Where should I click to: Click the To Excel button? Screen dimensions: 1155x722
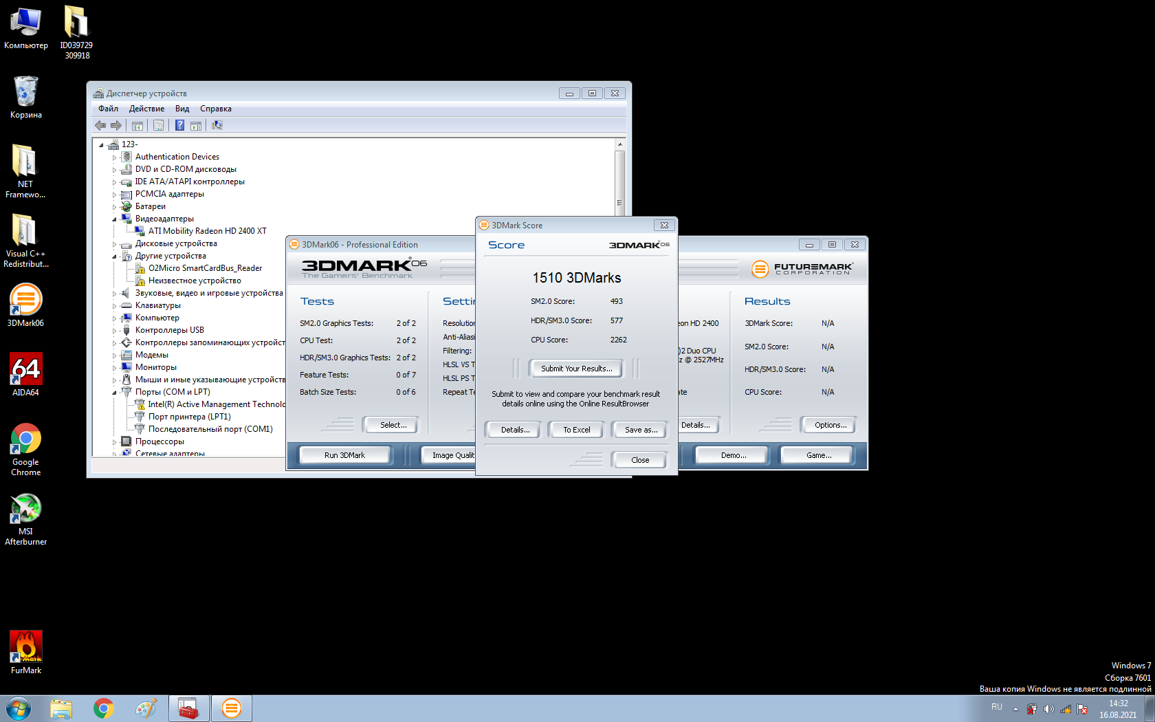pos(577,430)
